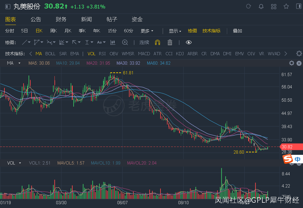Select the magnet snap drawing tool
The height and width of the screenshot is (208, 303).
[x=158, y=43]
